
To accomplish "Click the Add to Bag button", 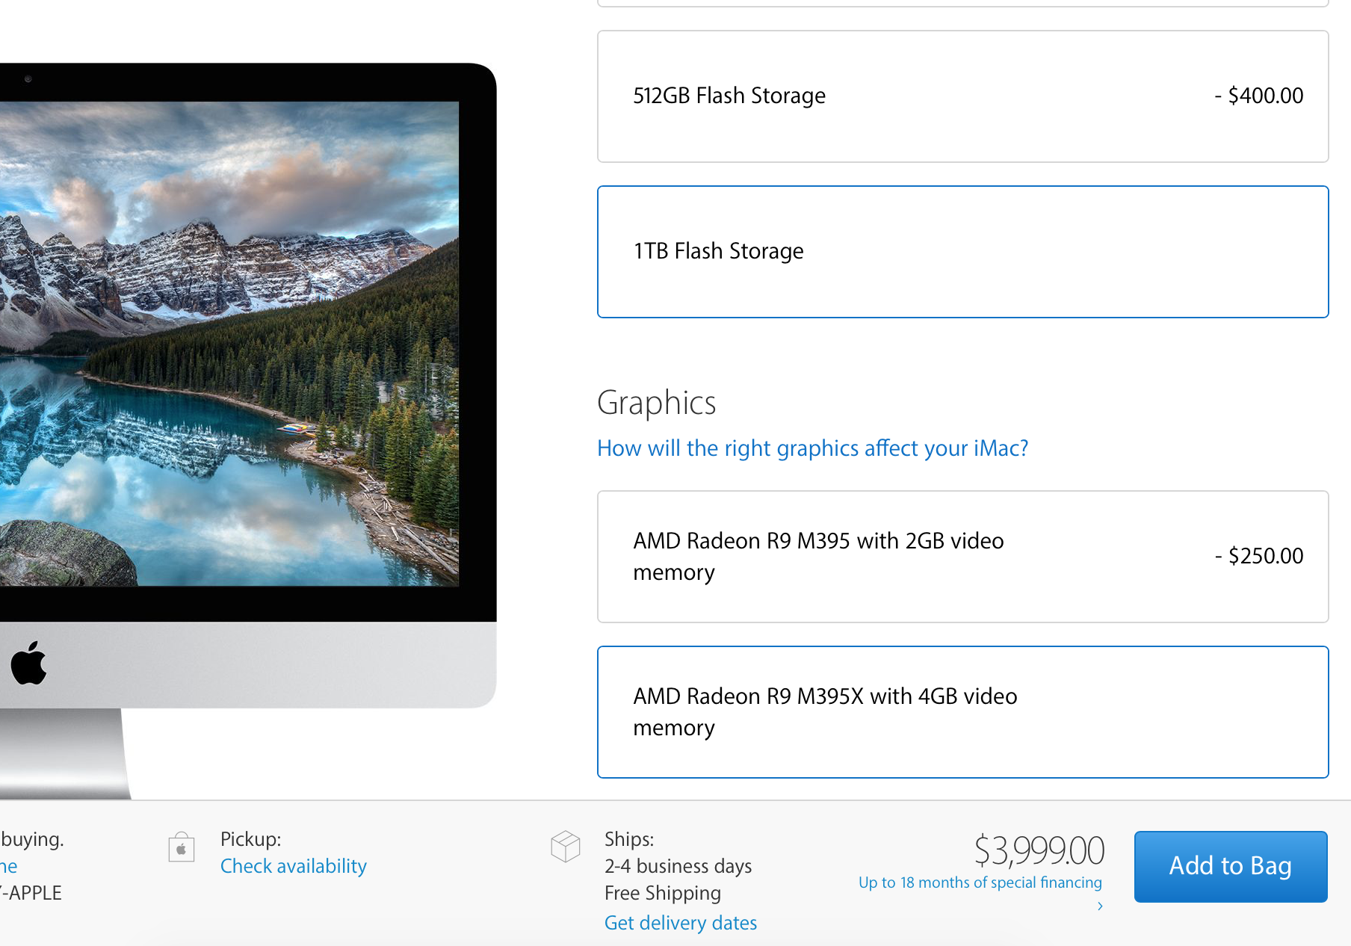I will 1230,866.
